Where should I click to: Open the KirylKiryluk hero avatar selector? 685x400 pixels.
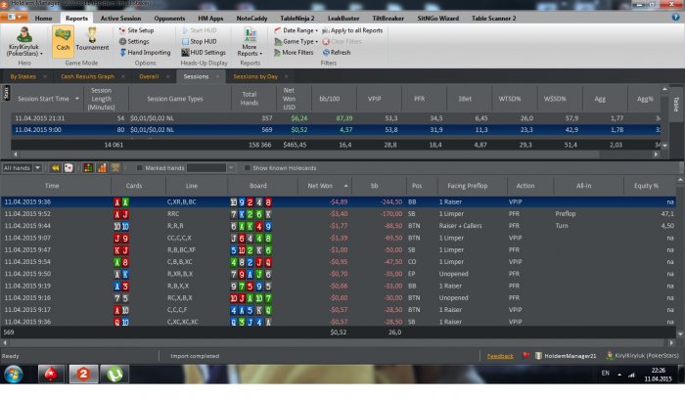tap(24, 41)
